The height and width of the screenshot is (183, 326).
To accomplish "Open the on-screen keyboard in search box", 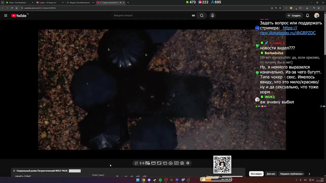I will (193, 16).
